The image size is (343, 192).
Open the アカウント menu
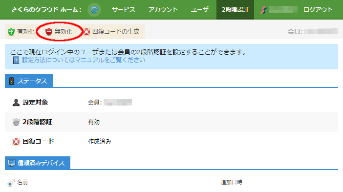(163, 10)
